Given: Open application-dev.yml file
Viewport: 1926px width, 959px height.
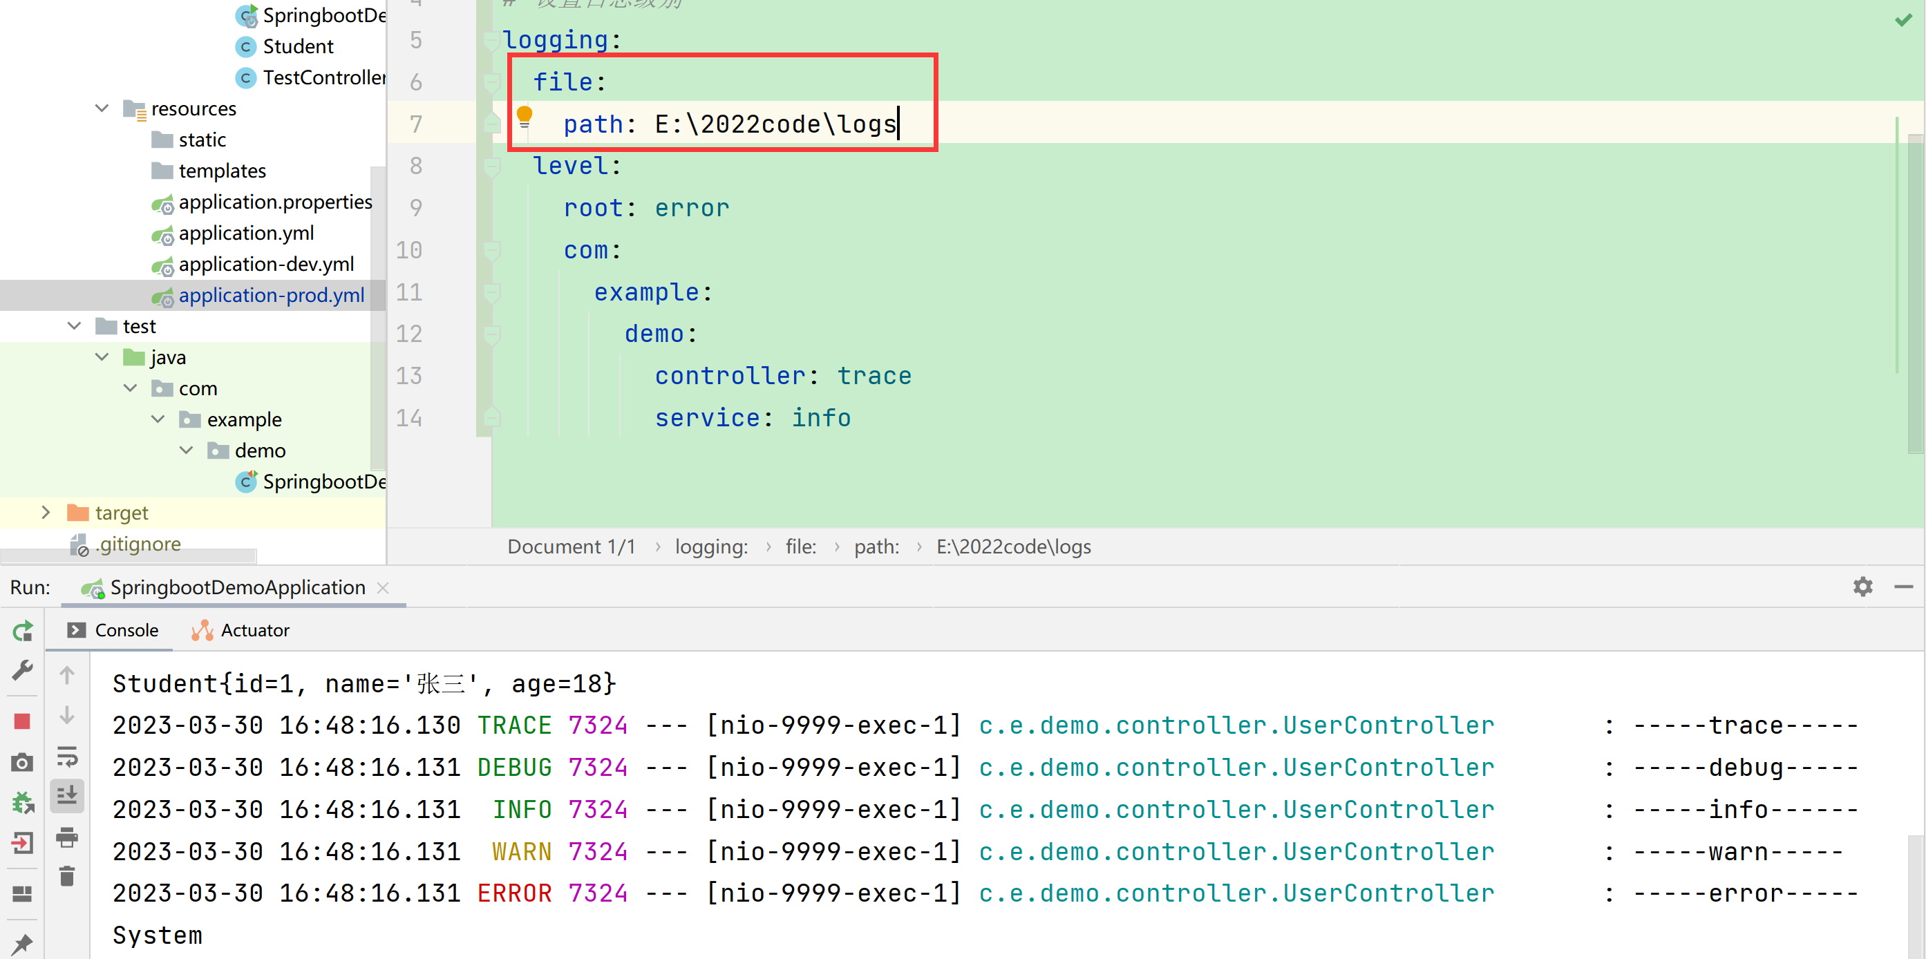Looking at the screenshot, I should click(253, 264).
